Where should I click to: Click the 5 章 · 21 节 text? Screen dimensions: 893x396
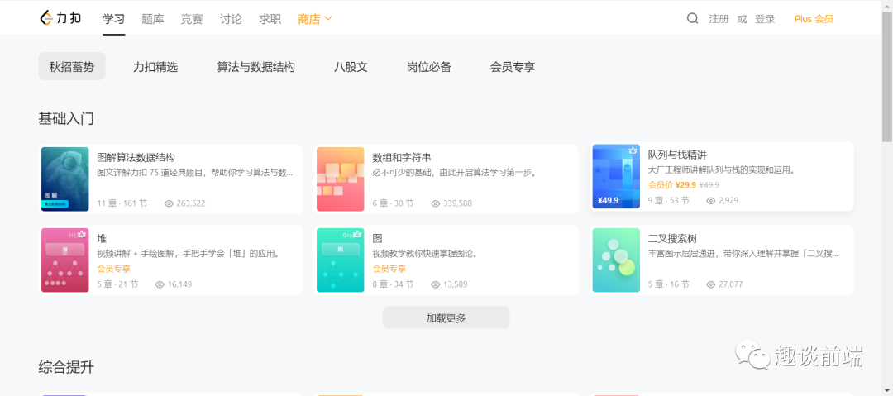pyautogui.click(x=118, y=284)
